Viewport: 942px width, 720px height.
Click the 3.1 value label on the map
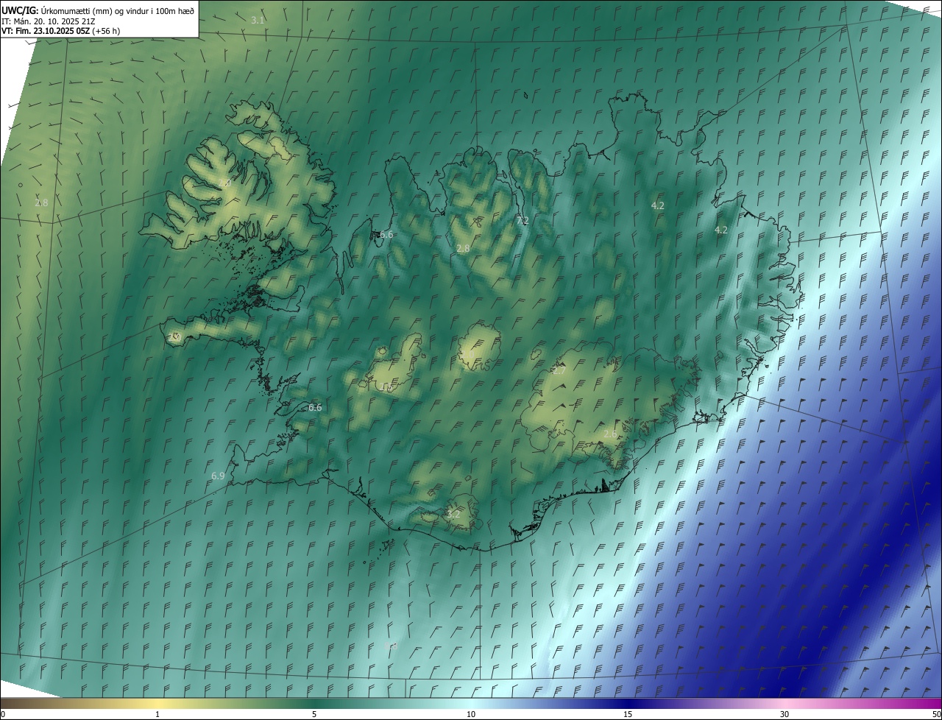pyautogui.click(x=258, y=20)
